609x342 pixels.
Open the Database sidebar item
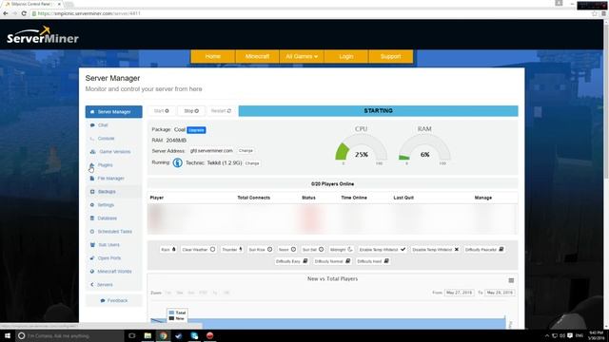click(x=113, y=218)
